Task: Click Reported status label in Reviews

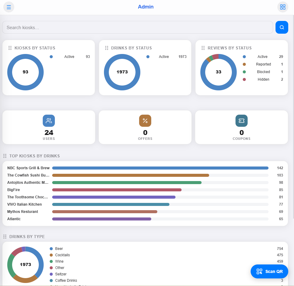Action: (x=263, y=64)
